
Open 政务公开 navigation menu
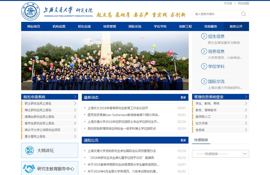236,26
